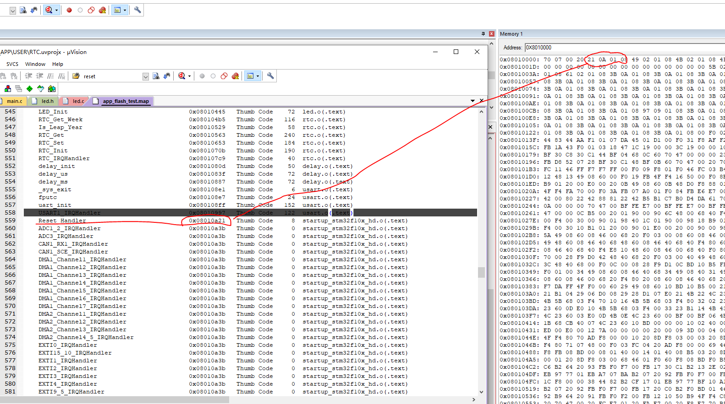The height and width of the screenshot is (404, 725).
Task: Open the Pack Installer icon
Action: (51, 88)
